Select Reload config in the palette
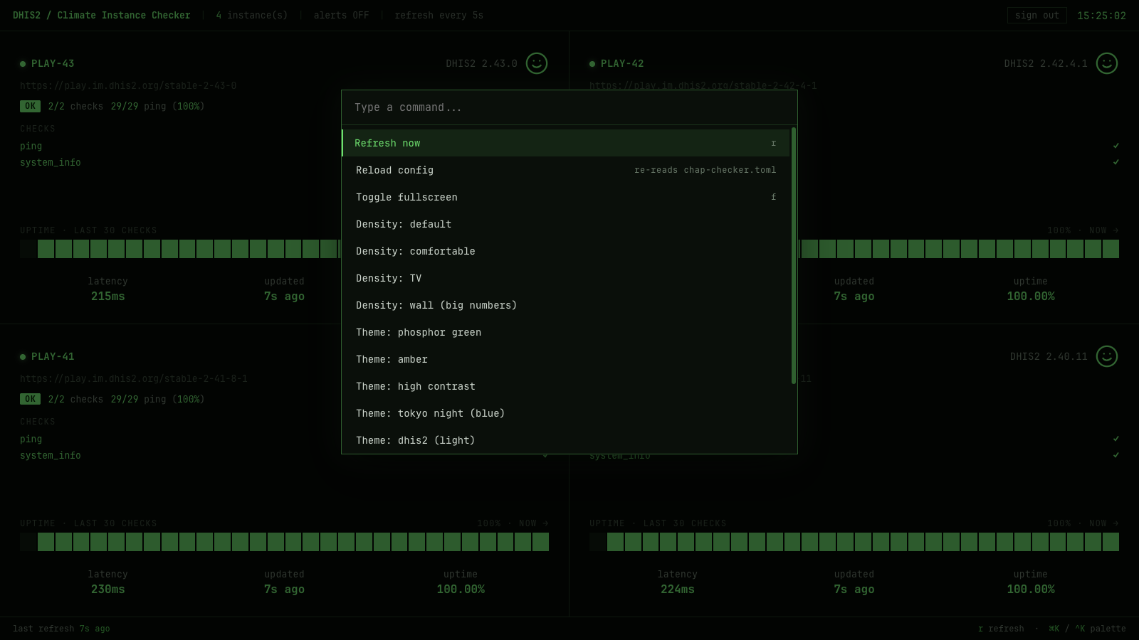The width and height of the screenshot is (1139, 640). tap(566, 170)
